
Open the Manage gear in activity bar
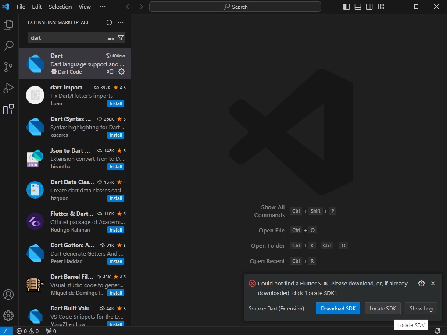pos(8,316)
